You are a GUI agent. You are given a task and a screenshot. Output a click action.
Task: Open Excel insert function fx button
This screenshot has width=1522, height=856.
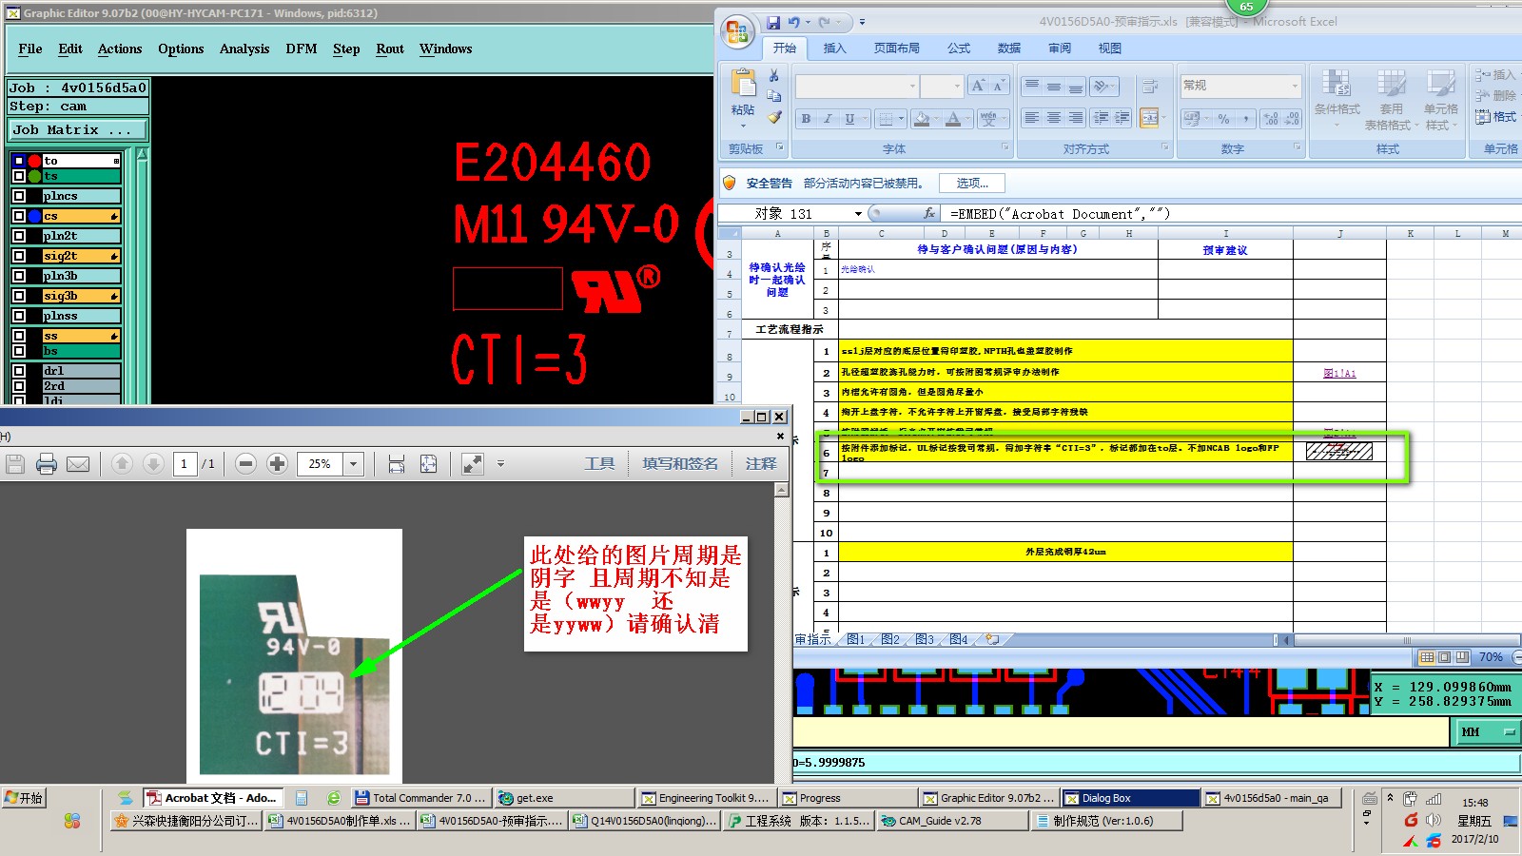(929, 214)
